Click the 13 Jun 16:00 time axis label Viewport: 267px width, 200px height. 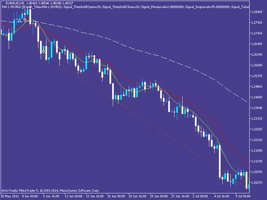pos(95,196)
